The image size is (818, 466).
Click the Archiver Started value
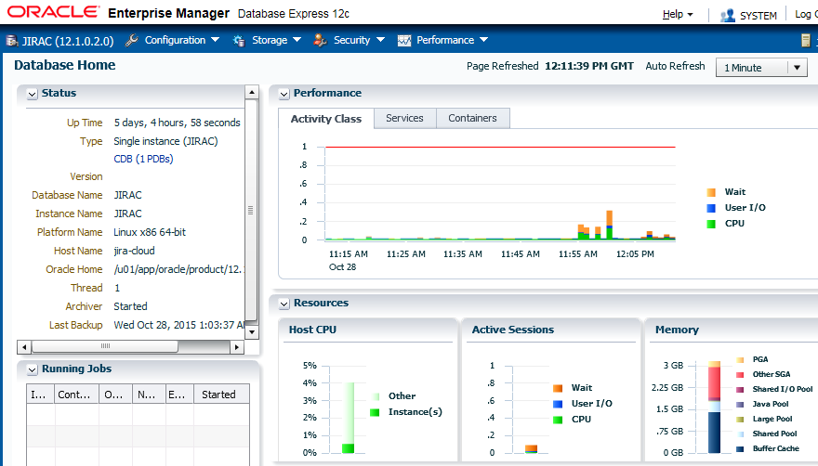(x=130, y=306)
